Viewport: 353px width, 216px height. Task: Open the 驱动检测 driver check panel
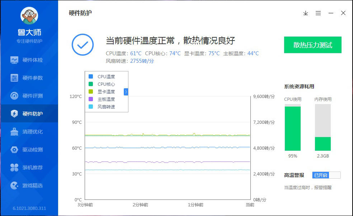pos(29,150)
